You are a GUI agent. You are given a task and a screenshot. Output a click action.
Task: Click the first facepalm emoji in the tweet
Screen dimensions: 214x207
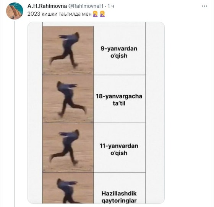[x=95, y=14]
